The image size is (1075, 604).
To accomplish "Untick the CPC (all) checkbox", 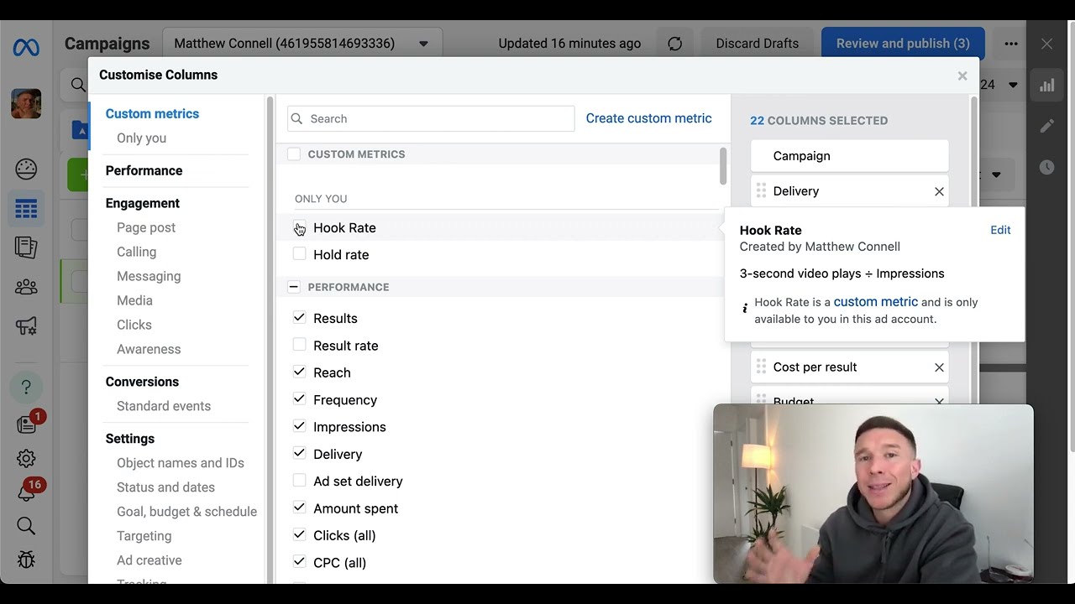I will pos(299,562).
